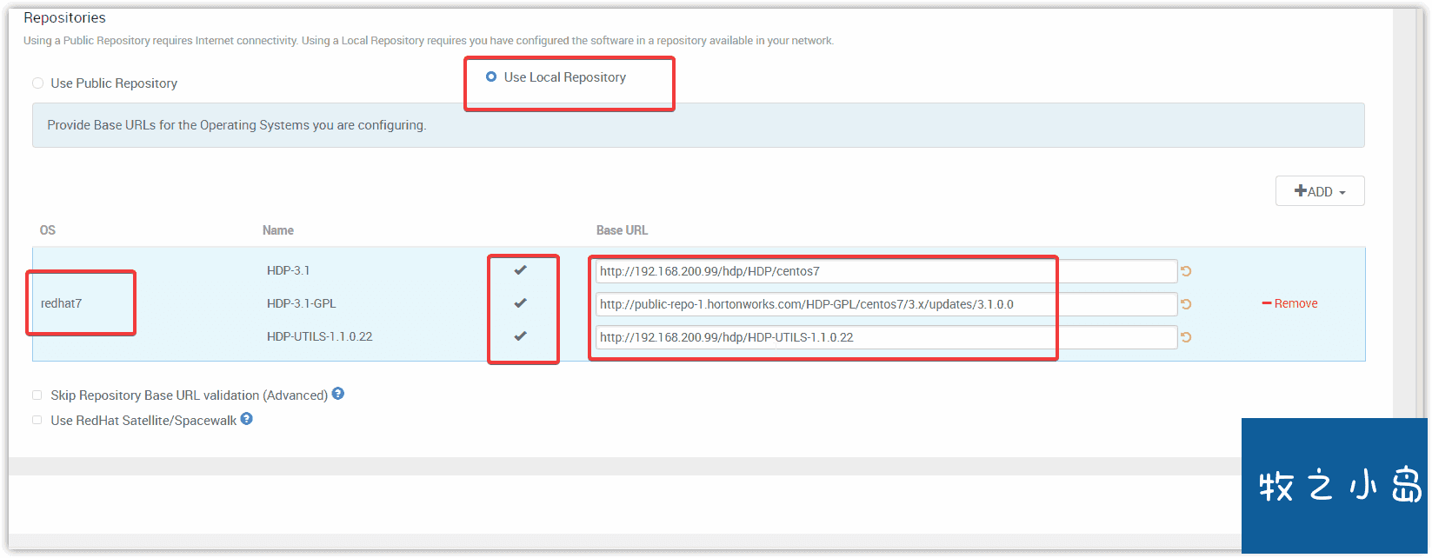Click the HDP-UTILS-1.1.0.22 repository name
1432x558 pixels.
click(319, 336)
